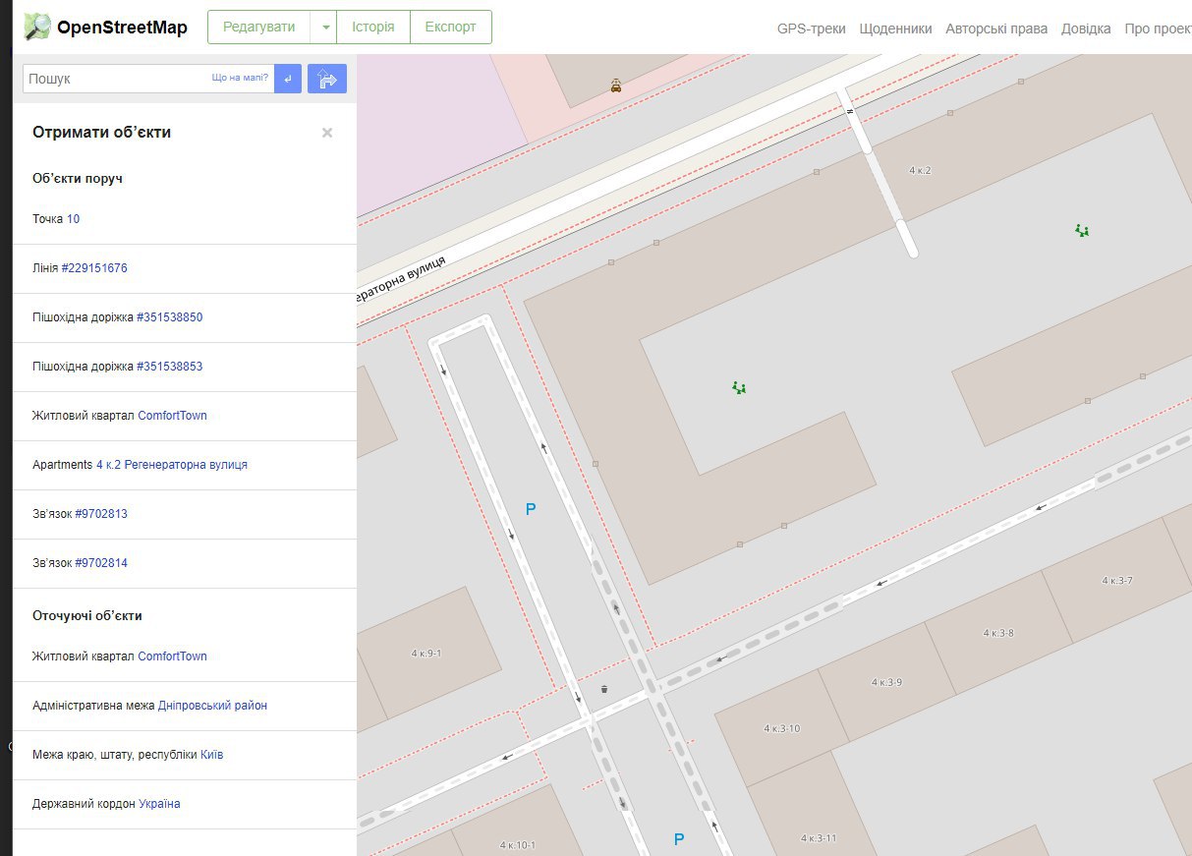Open Авторські права menu item
This screenshot has height=856, width=1192.
[996, 29]
